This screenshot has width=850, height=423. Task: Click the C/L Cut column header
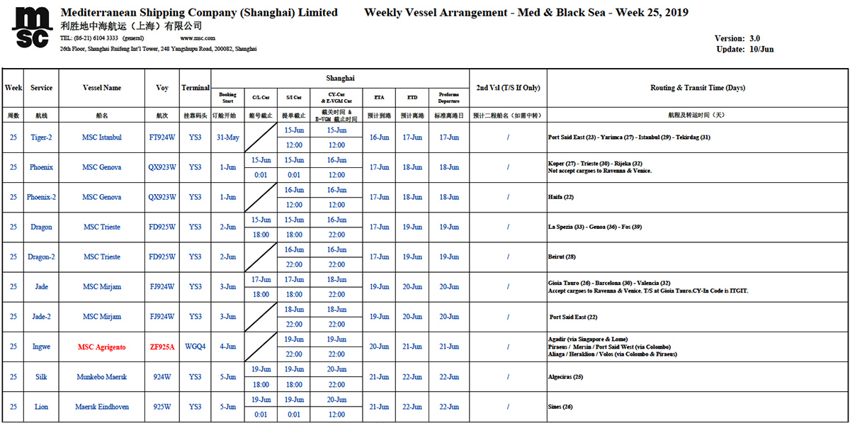click(261, 97)
